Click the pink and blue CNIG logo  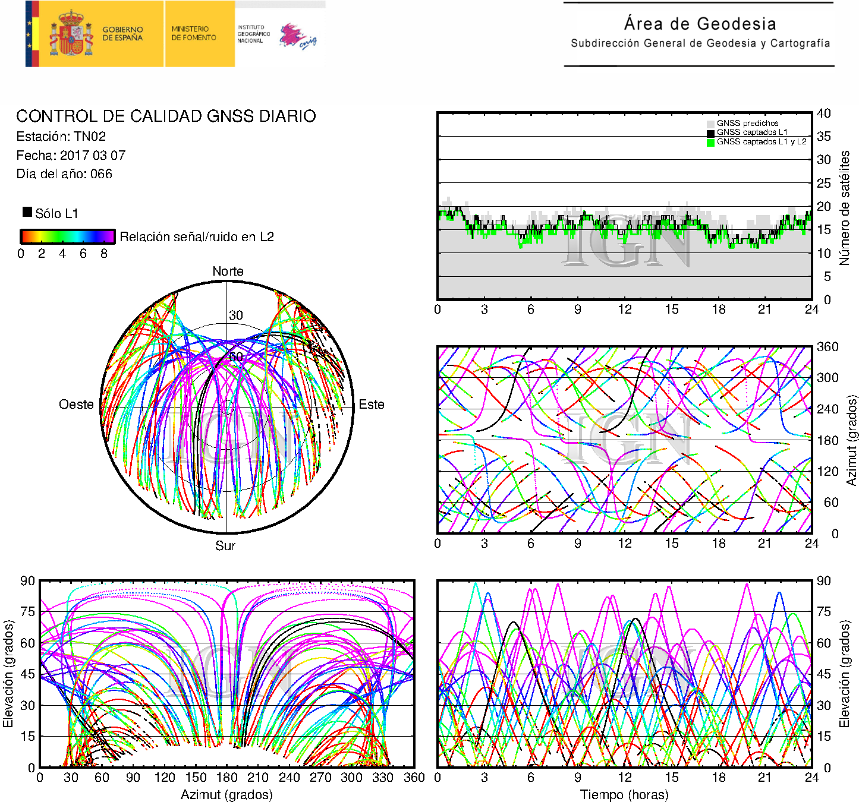click(297, 37)
